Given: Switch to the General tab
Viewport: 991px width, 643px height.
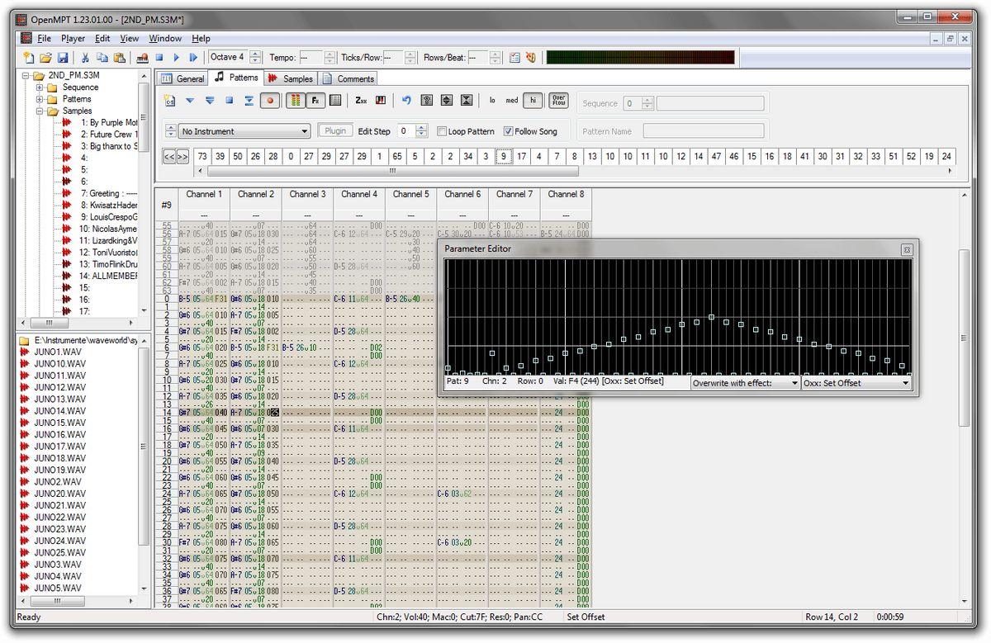Looking at the screenshot, I should click(x=183, y=79).
